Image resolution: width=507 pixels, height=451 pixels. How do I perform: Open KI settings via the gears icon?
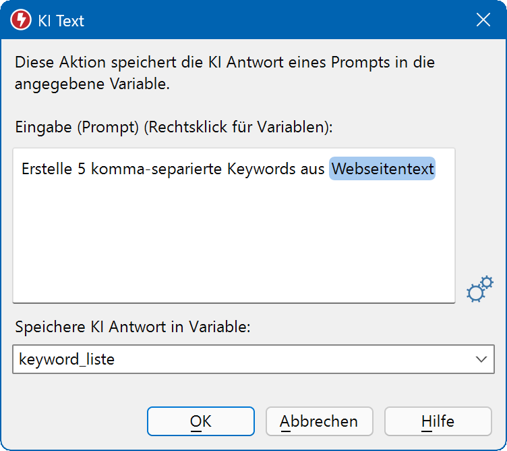(x=479, y=288)
